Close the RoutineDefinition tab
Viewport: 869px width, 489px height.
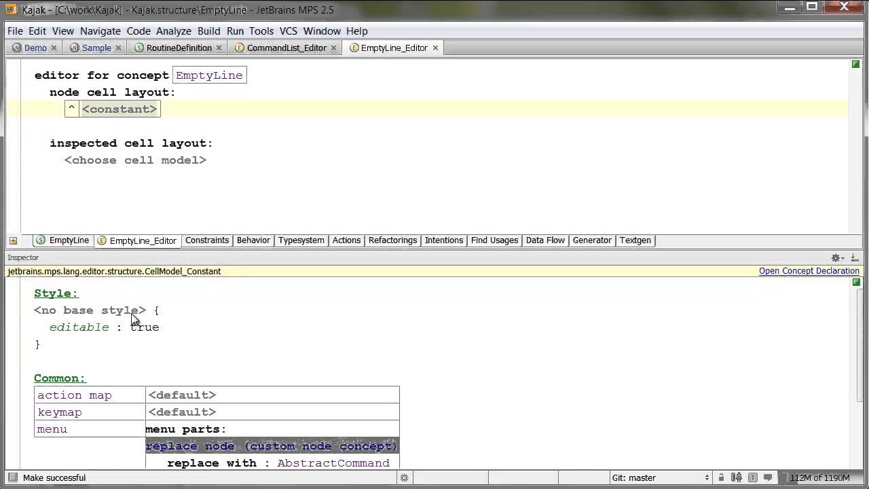[219, 48]
